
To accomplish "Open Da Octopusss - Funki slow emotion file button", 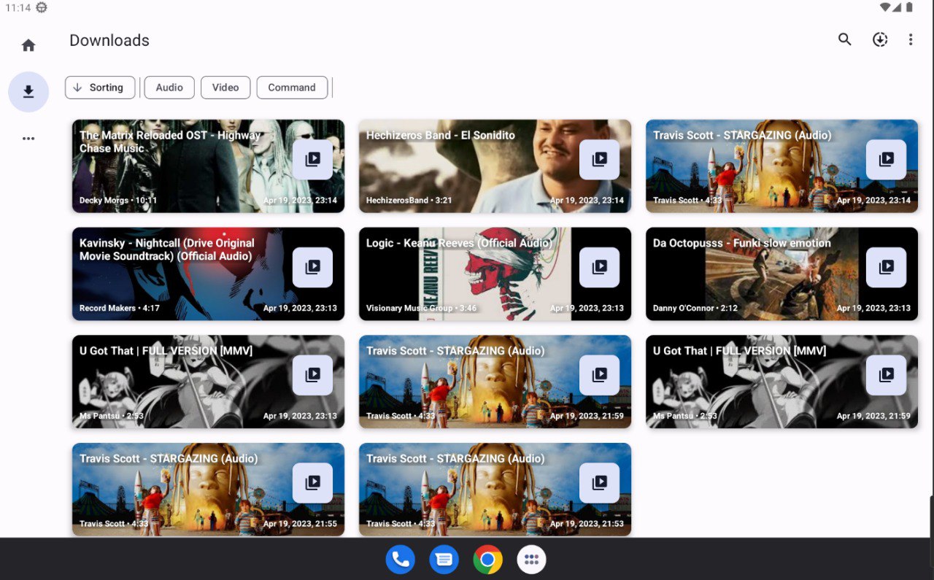I will tap(886, 267).
